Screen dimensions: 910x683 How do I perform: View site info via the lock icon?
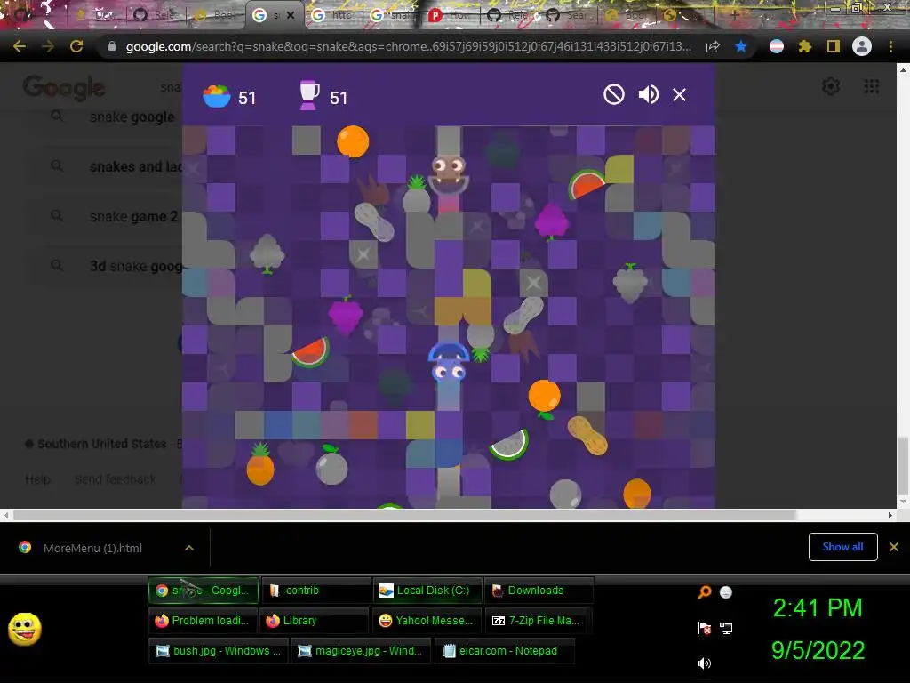tap(112, 46)
